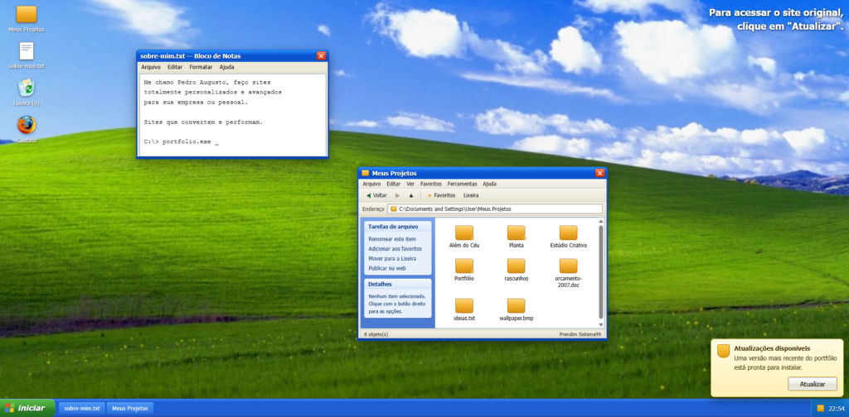
Task: Select the ideias.txt item
Action: click(x=464, y=310)
